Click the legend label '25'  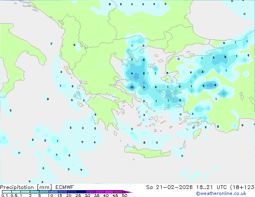click(x=78, y=195)
